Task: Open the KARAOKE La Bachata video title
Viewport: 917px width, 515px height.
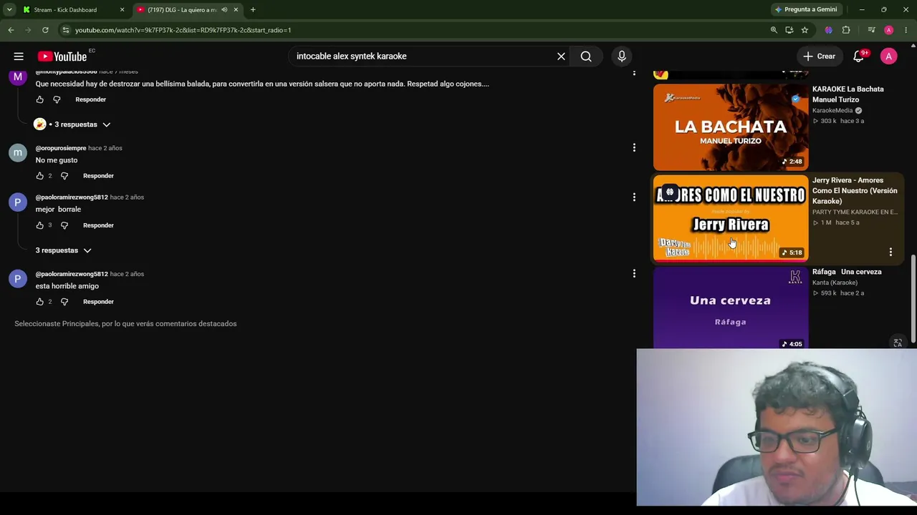Action: [848, 94]
